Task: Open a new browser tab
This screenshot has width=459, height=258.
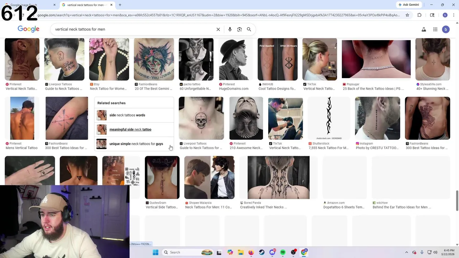Action: [x=120, y=5]
